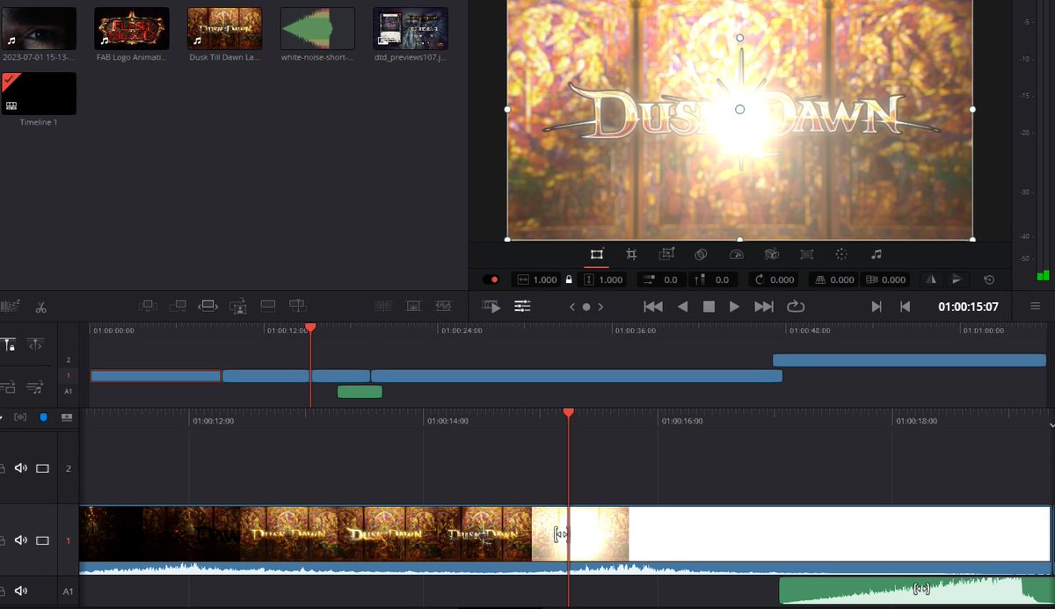Stop playback
Image resolution: width=1055 pixels, height=609 pixels.
click(x=709, y=306)
